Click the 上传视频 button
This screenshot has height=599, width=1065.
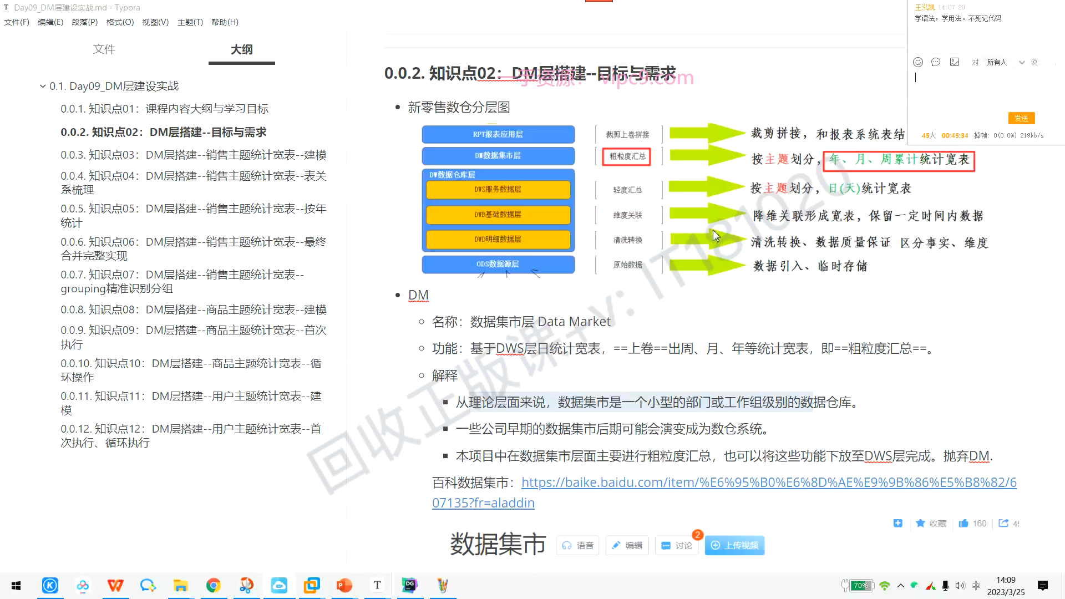tap(734, 545)
